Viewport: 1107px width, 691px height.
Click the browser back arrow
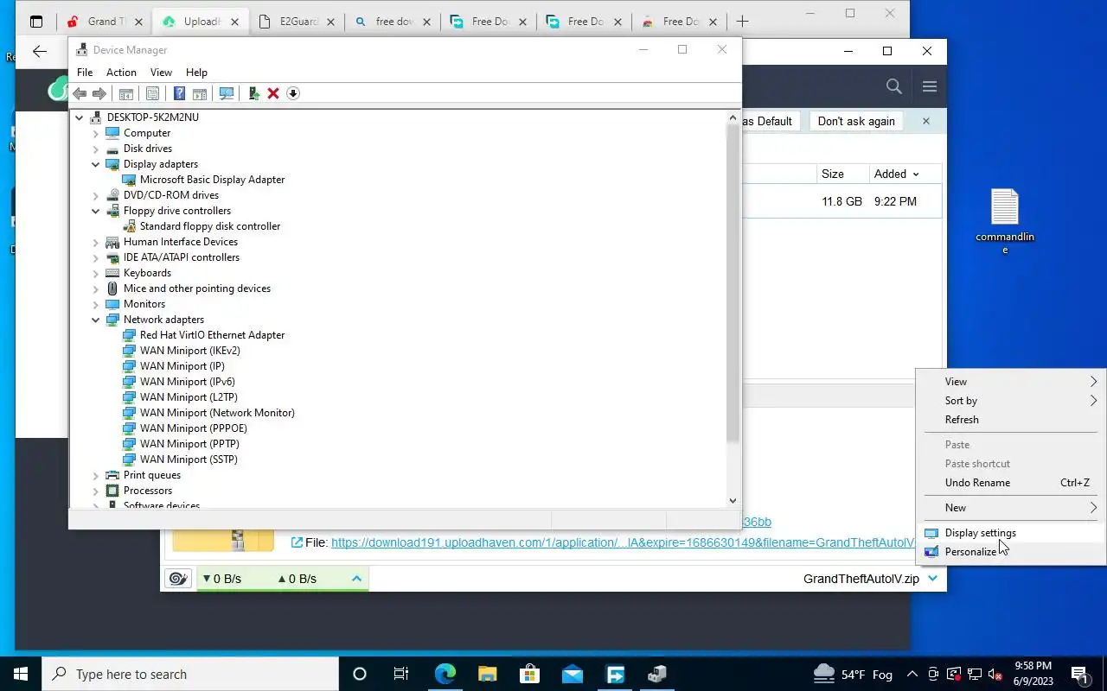[x=40, y=52]
